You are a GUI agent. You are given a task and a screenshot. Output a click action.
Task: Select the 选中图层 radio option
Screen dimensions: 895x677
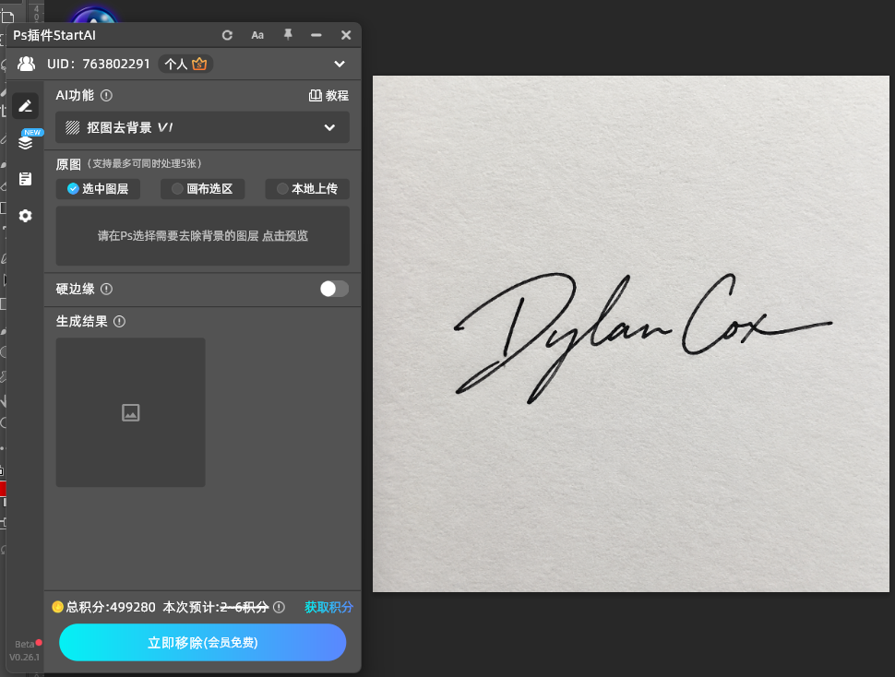tap(98, 189)
